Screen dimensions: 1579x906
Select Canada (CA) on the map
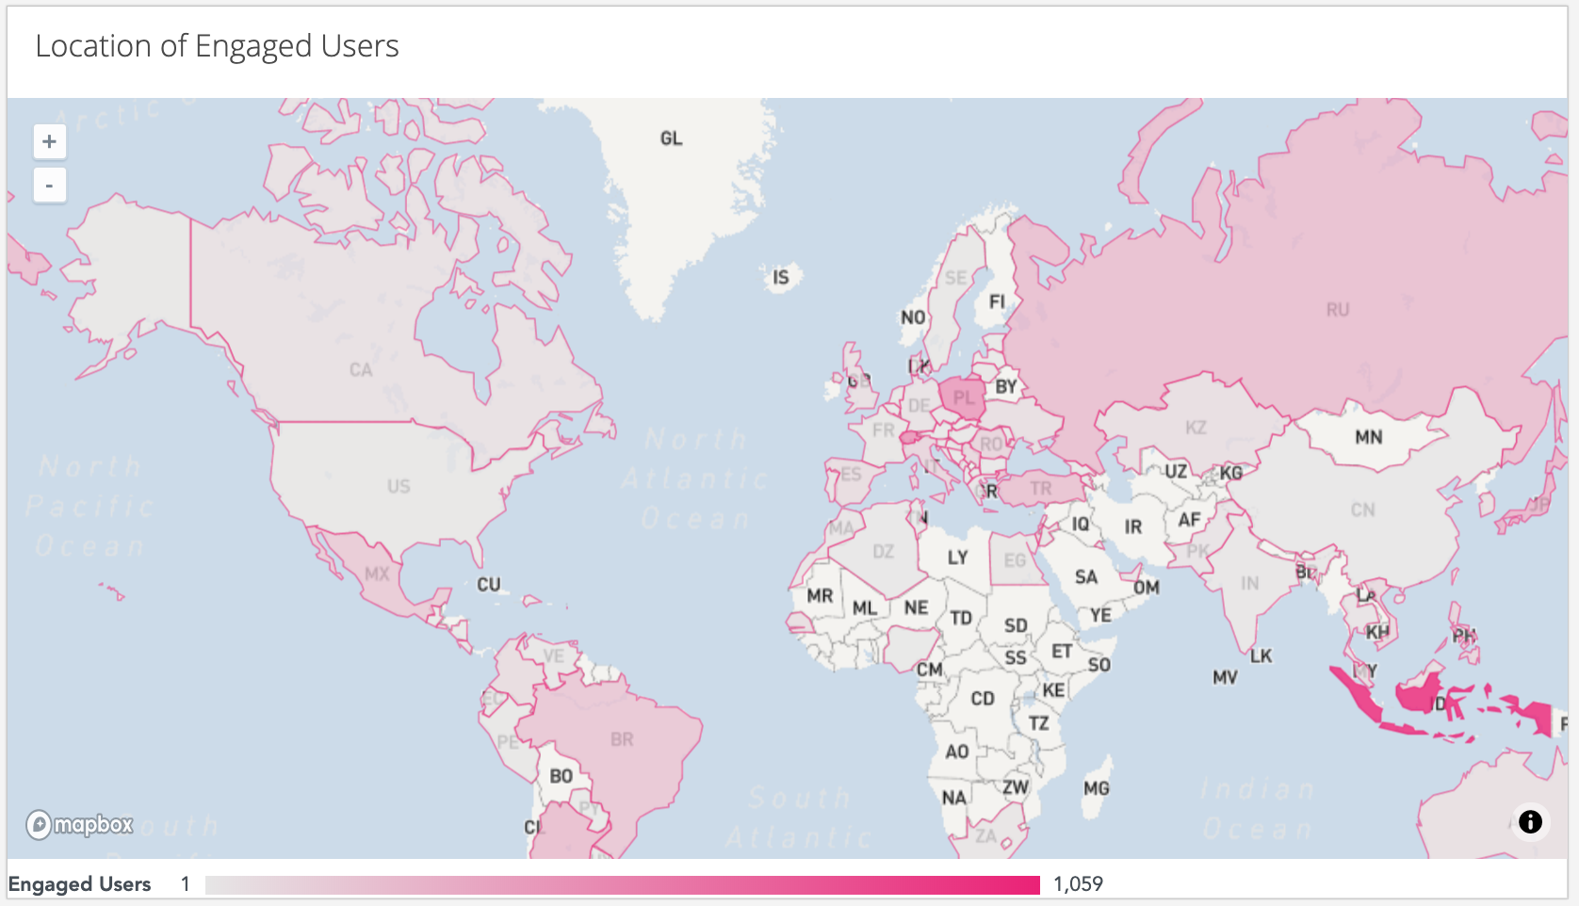click(x=360, y=369)
